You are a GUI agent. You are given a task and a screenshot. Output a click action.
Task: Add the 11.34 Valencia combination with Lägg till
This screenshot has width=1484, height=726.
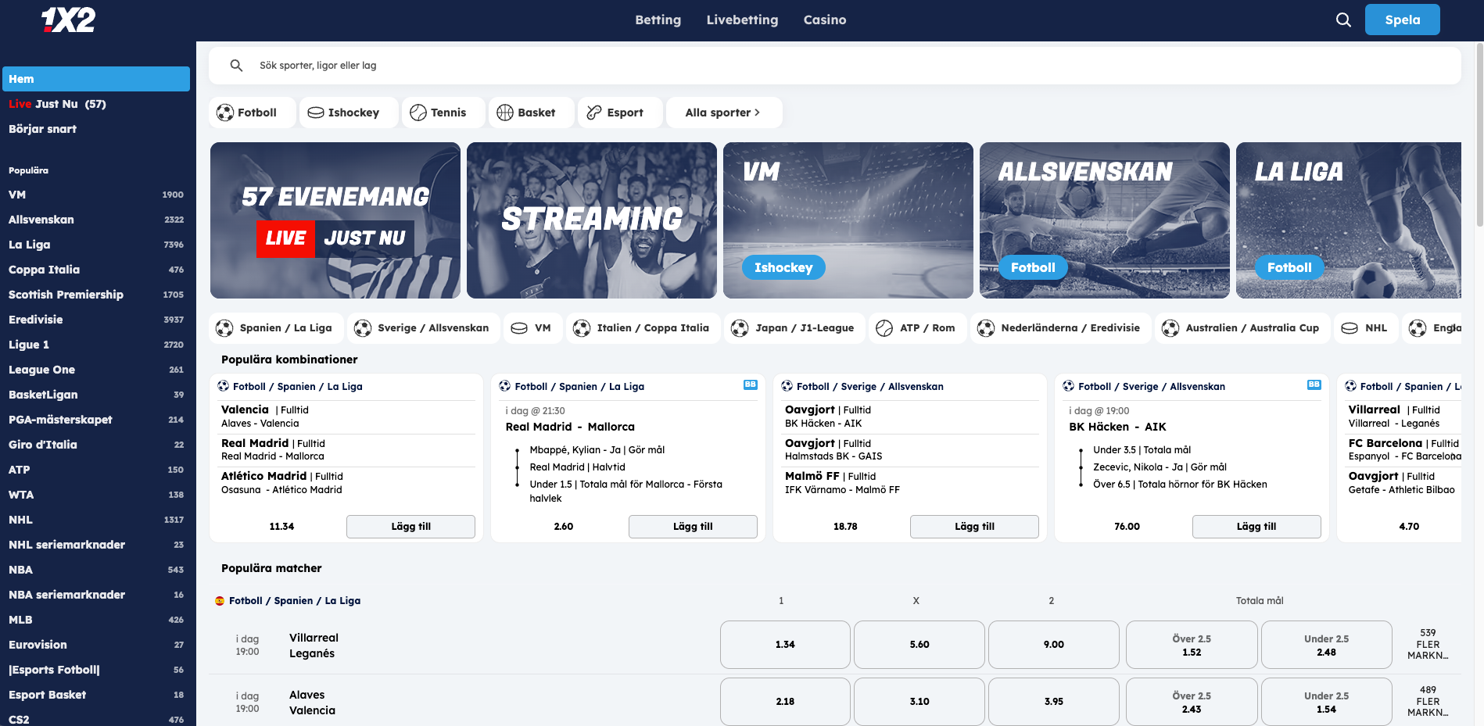tap(410, 526)
